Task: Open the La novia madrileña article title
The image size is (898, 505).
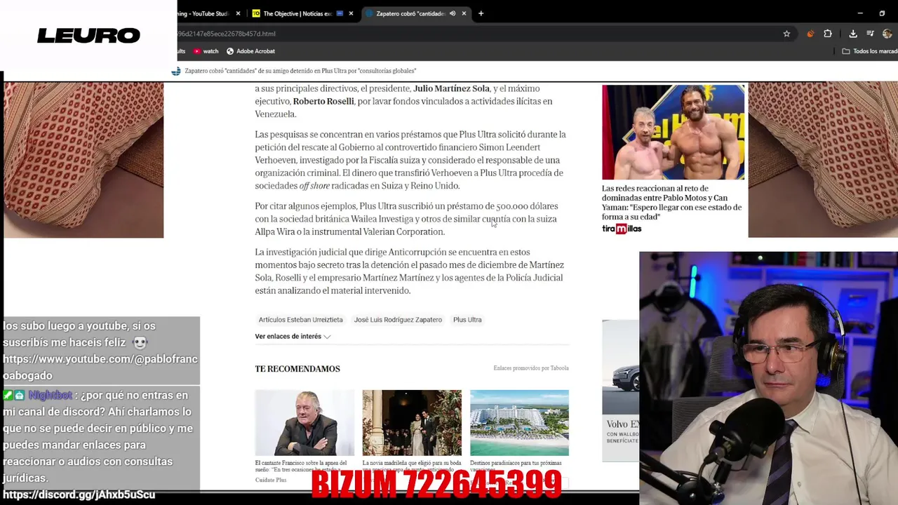Action: (412, 466)
